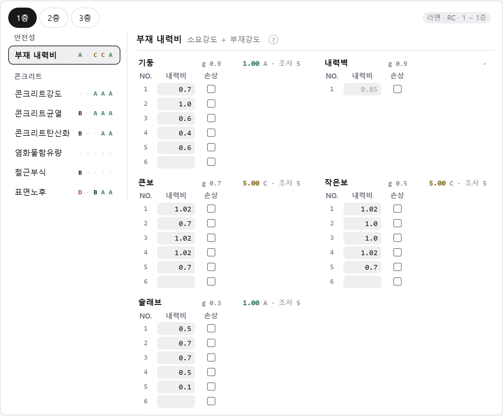
Task: Check 손상 for 작은보 row 6
Action: pos(398,282)
